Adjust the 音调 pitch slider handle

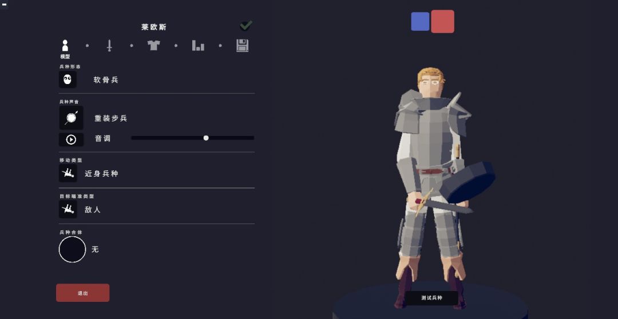(206, 138)
